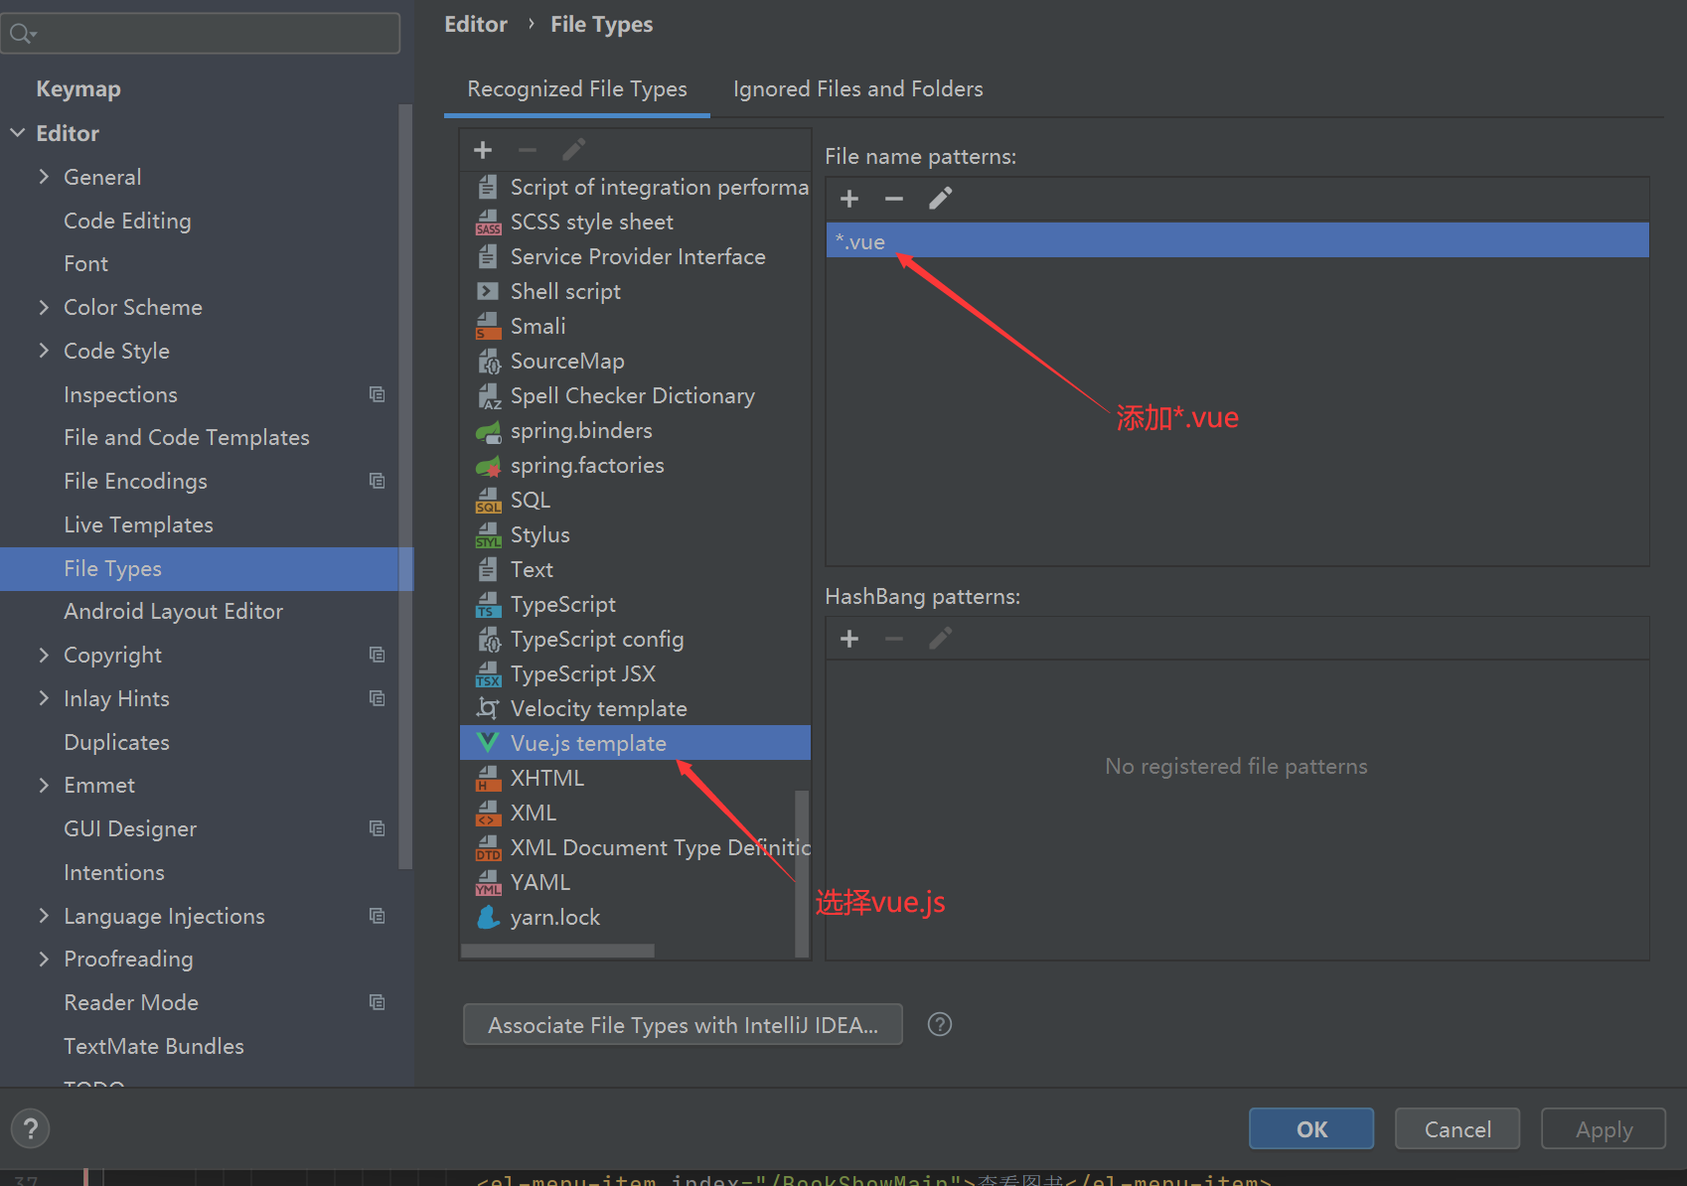1687x1186 pixels.
Task: Click the Editor breadcrumb link
Action: pos(476,25)
